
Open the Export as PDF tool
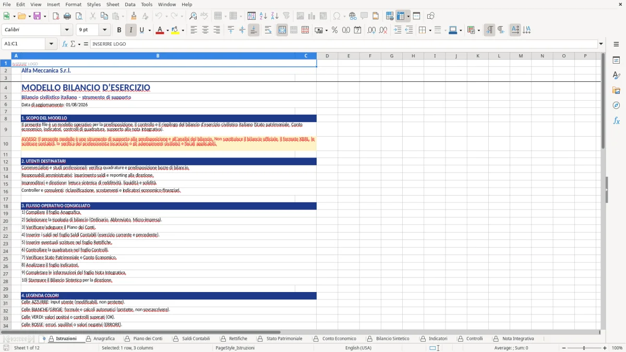pyautogui.click(x=56, y=16)
